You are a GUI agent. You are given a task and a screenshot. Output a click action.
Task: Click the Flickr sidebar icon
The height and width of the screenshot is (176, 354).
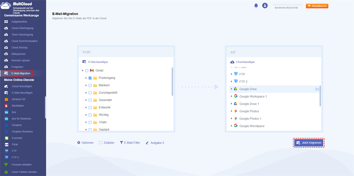point(6,145)
